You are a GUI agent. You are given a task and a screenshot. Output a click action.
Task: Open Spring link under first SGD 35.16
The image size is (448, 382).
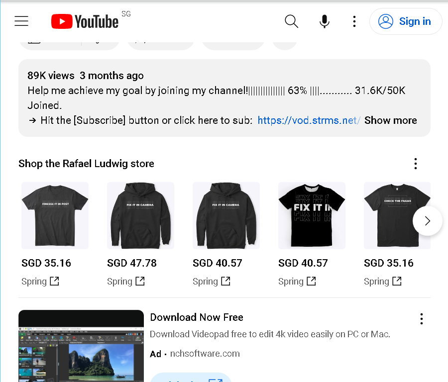pos(40,282)
